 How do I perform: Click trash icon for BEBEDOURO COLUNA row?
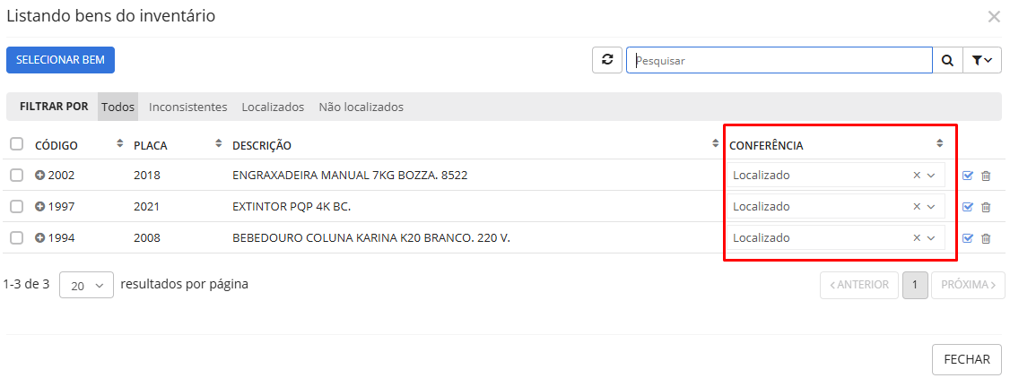(986, 238)
